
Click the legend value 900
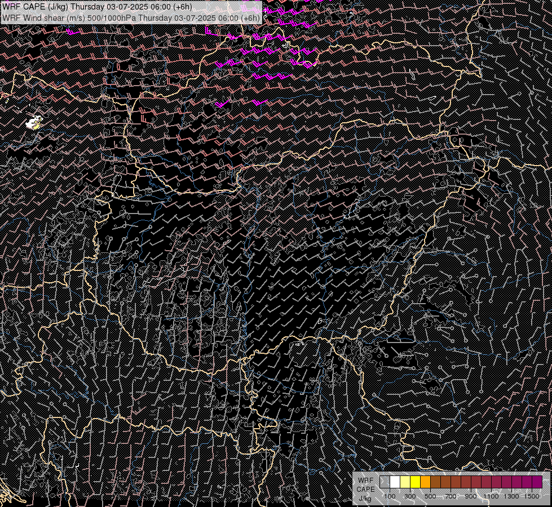pos(471,496)
